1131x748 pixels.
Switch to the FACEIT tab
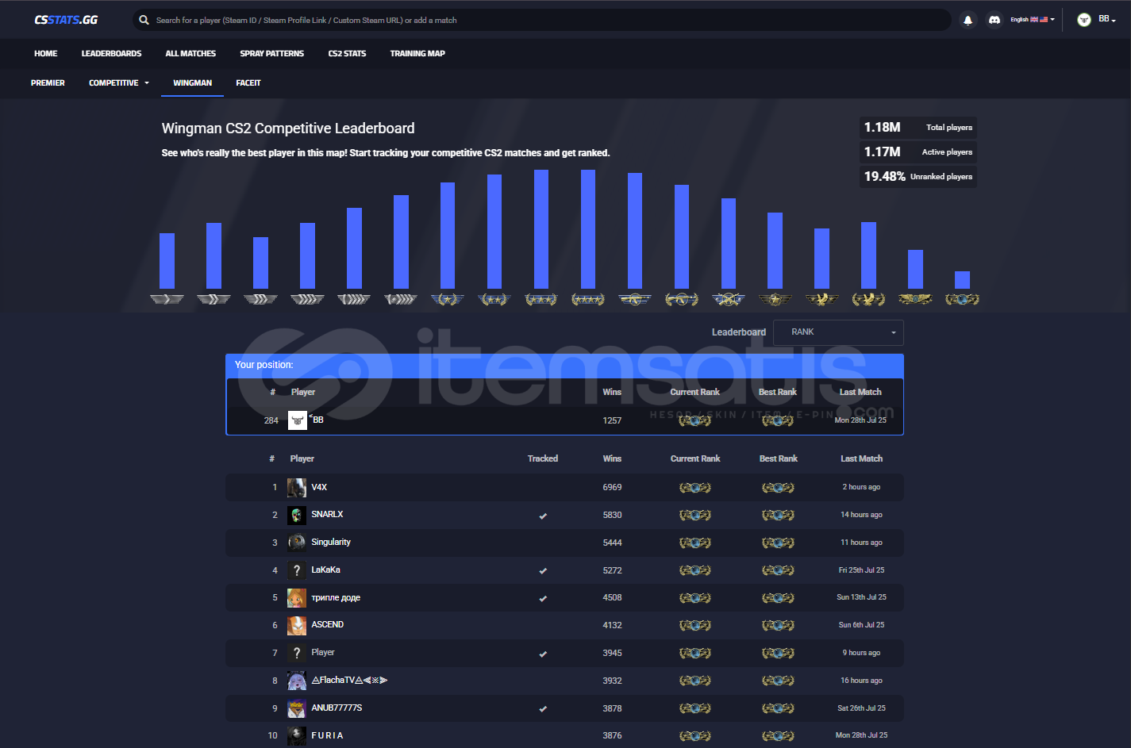tap(248, 82)
